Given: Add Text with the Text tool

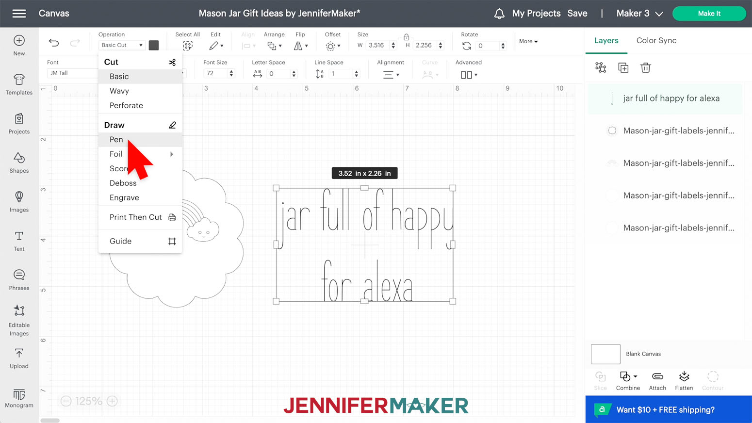Looking at the screenshot, I should coord(19,241).
